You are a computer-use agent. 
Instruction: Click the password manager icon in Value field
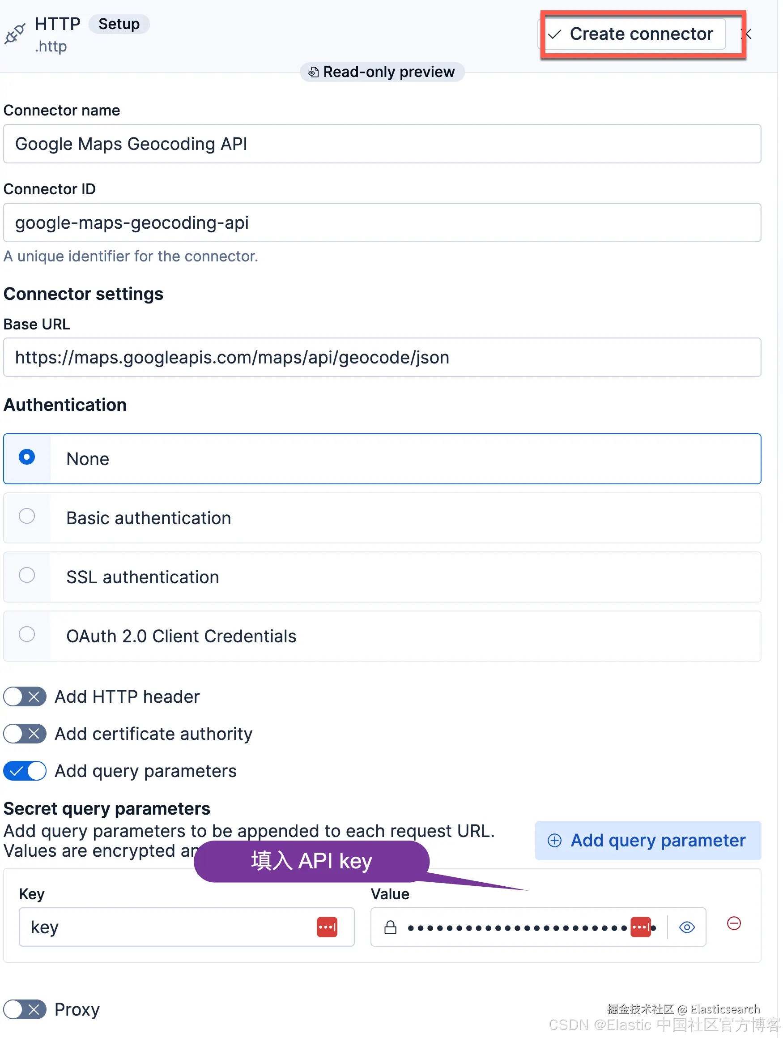(x=640, y=927)
